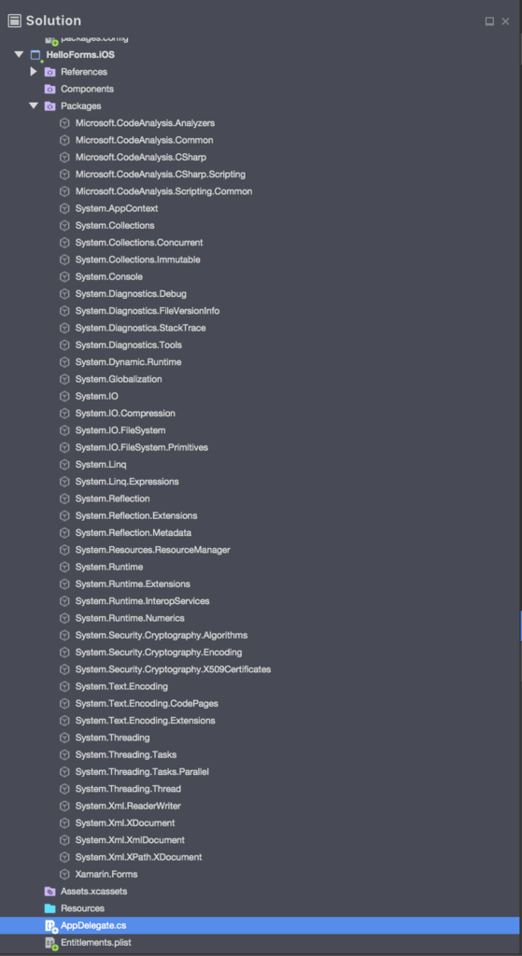Select the System.Text.Encoding.CodePages package
522x956 pixels.
pyautogui.click(x=147, y=704)
